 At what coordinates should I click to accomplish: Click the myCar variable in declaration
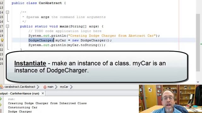coord(61,40)
